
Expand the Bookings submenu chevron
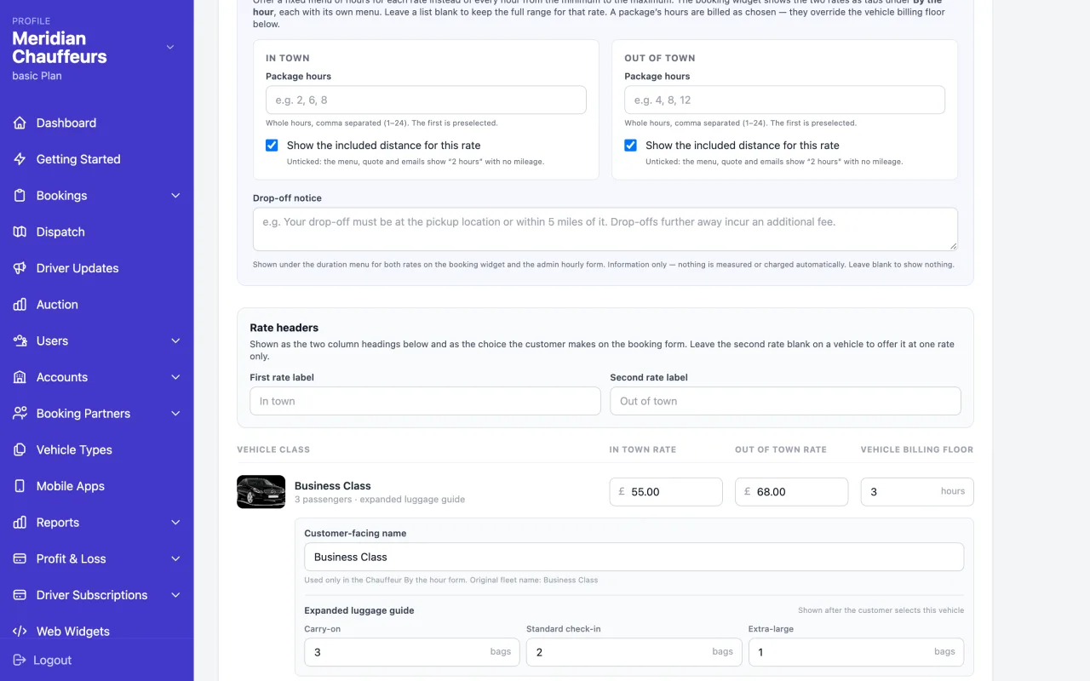pyautogui.click(x=175, y=196)
